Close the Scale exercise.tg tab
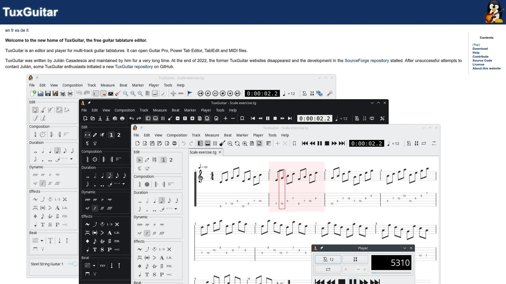Screen dimensions: 506x284 [220, 152]
